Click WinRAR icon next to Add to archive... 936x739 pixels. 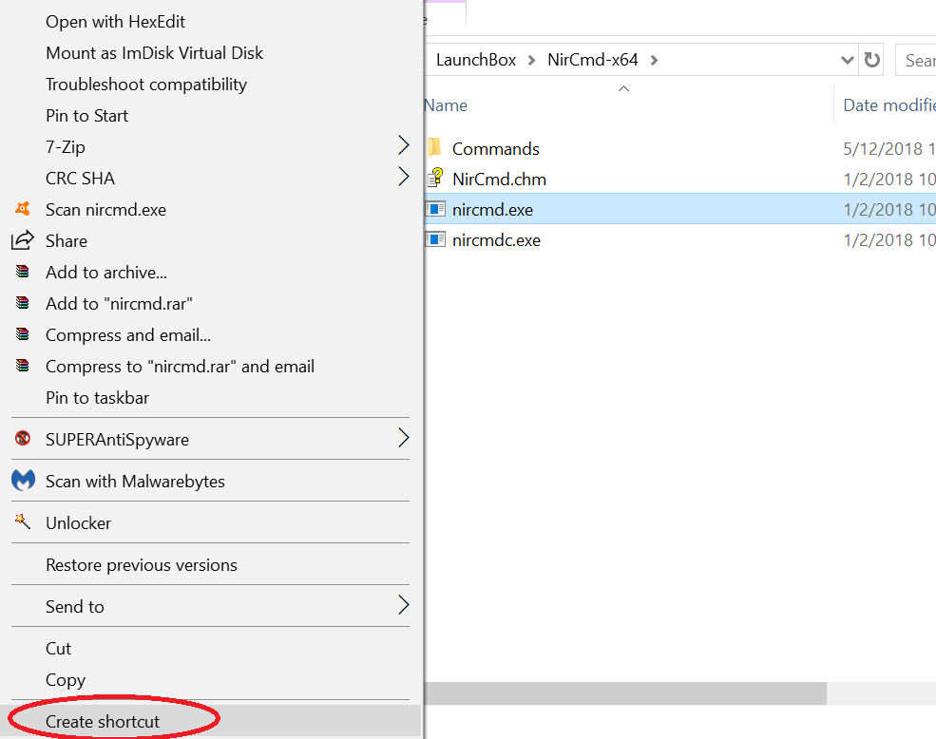(23, 272)
